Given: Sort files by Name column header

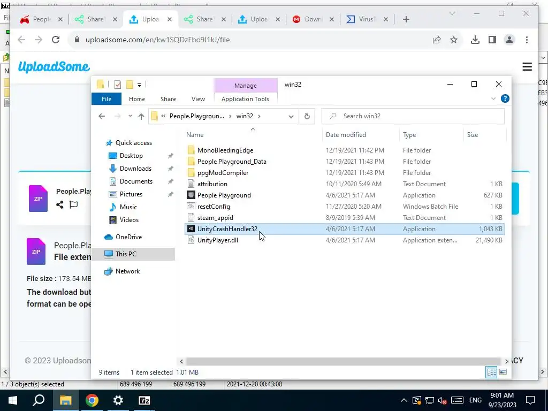Looking at the screenshot, I should coord(195,134).
